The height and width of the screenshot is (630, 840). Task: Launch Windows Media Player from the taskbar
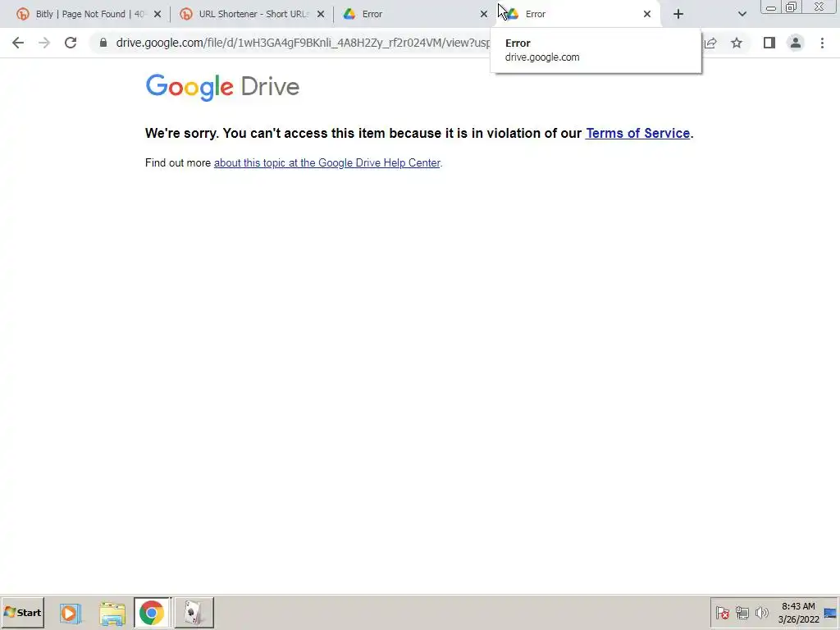70,612
